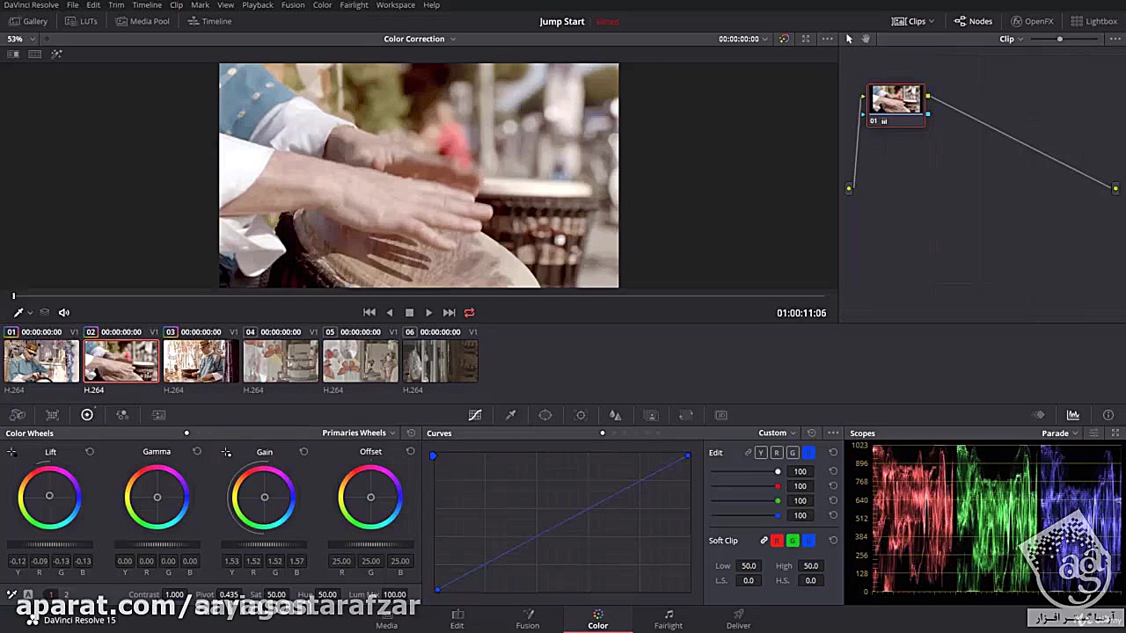Open the Tracker palette icon
Screen dimensions: 1126x633
coord(580,415)
